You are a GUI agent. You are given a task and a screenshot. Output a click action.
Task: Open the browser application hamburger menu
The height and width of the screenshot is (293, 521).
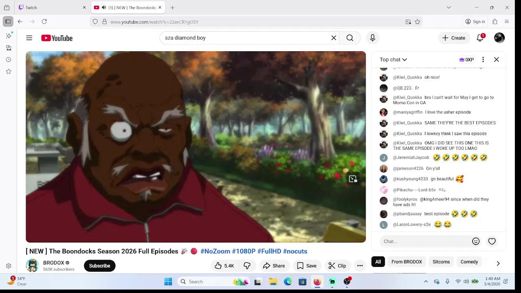(x=507, y=22)
